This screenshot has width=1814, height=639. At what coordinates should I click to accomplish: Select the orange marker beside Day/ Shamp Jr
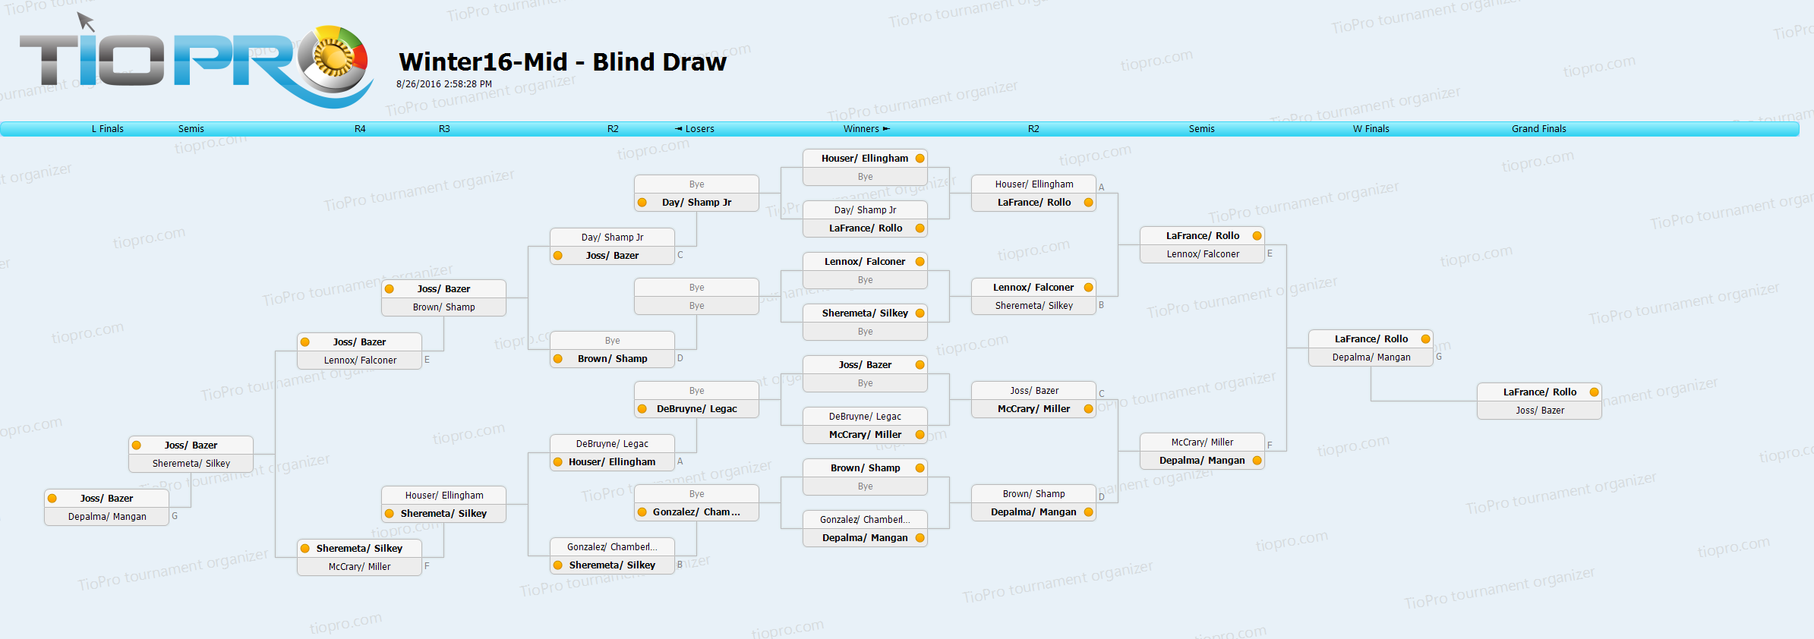[642, 203]
